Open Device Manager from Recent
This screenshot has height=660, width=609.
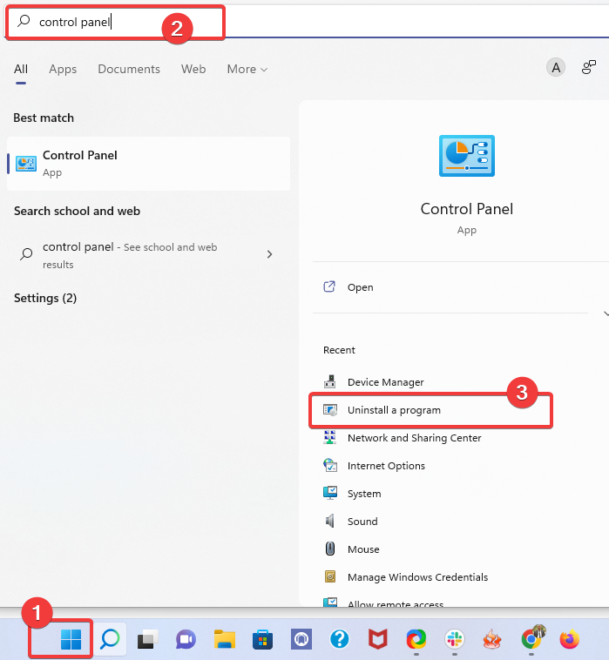(385, 381)
